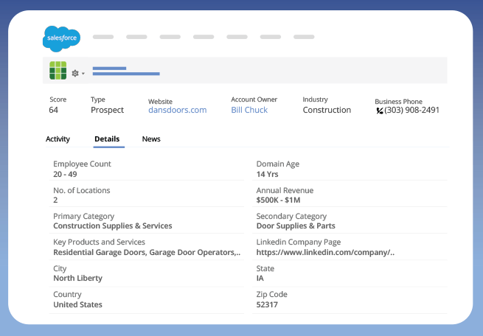Open the LinkedIn company page URL

pyautogui.click(x=325, y=252)
